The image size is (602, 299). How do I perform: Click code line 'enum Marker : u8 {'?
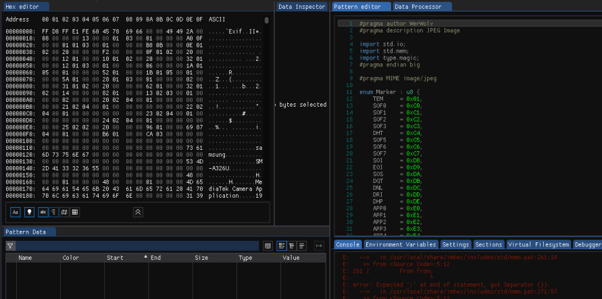pos(390,92)
